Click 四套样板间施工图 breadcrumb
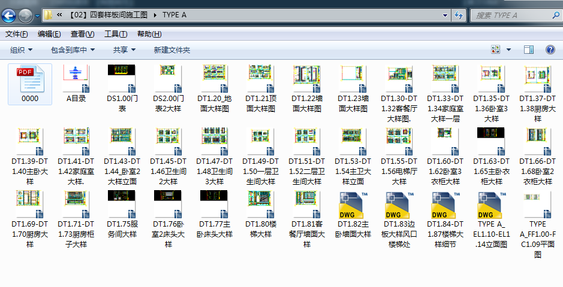The image size is (563, 287). pyautogui.click(x=109, y=15)
